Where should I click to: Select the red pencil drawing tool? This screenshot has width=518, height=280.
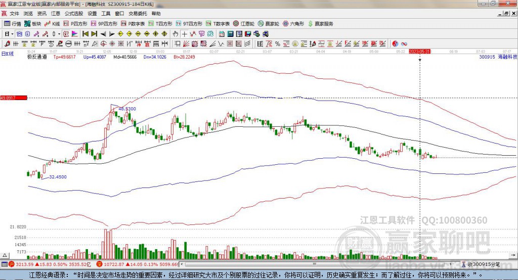(7, 44)
